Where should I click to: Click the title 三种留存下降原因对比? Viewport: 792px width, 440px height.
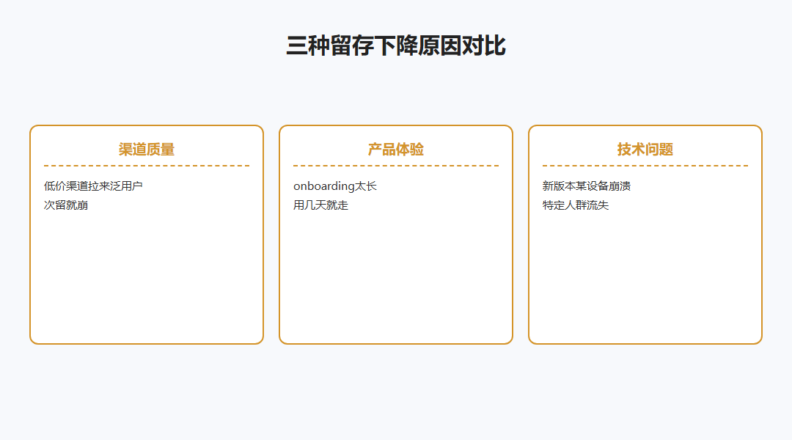[395, 45]
